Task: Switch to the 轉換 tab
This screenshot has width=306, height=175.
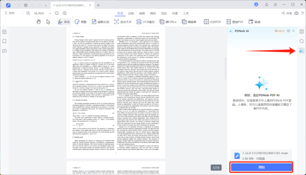Action: pyautogui.click(x=153, y=13)
